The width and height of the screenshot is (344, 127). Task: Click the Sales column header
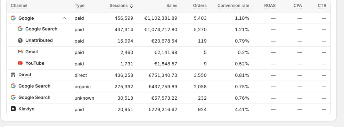point(172,6)
